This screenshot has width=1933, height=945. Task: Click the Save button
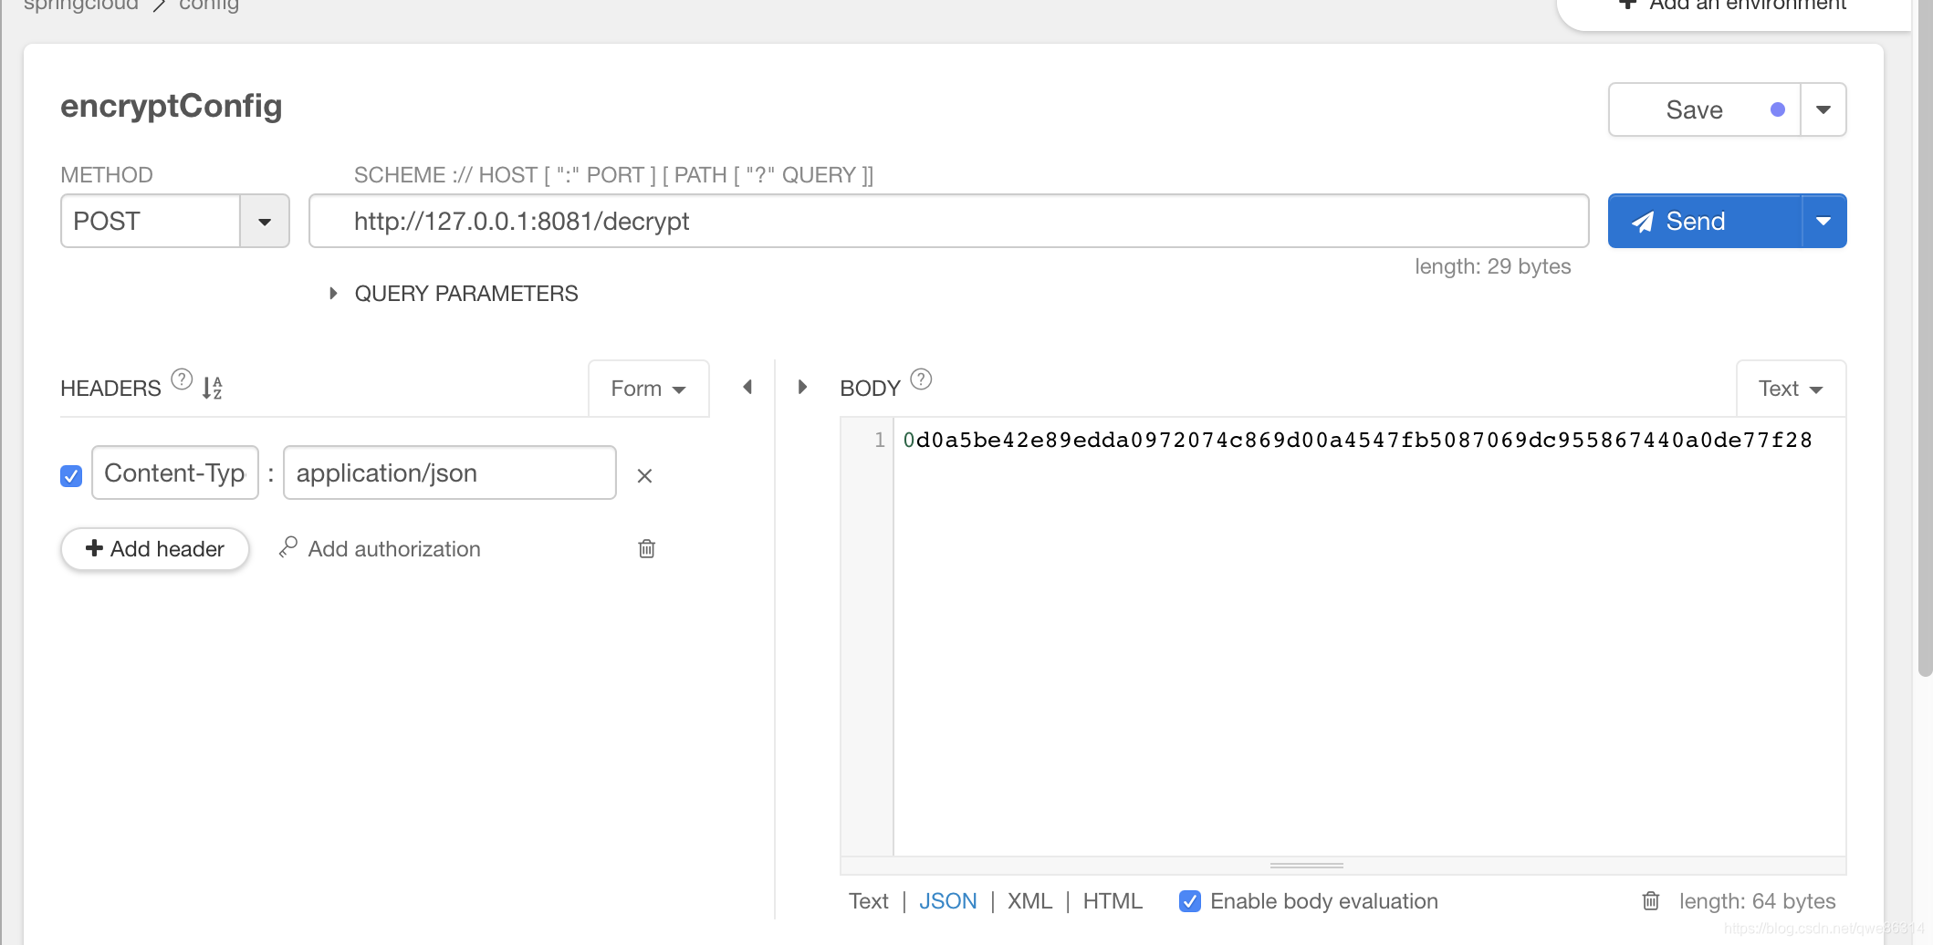[1704, 109]
